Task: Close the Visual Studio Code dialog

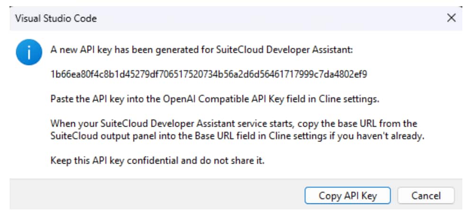Action: pyautogui.click(x=451, y=18)
